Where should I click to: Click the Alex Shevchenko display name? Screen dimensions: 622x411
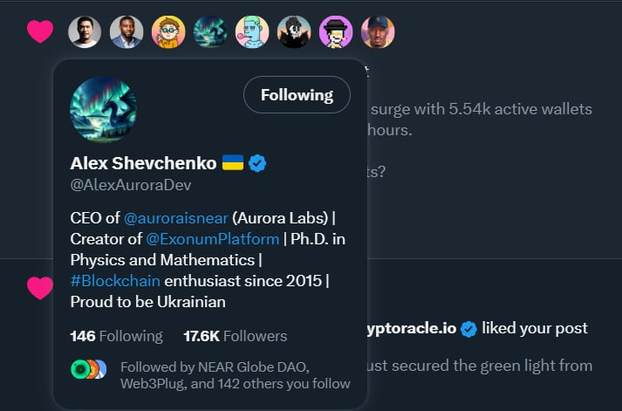(x=144, y=163)
